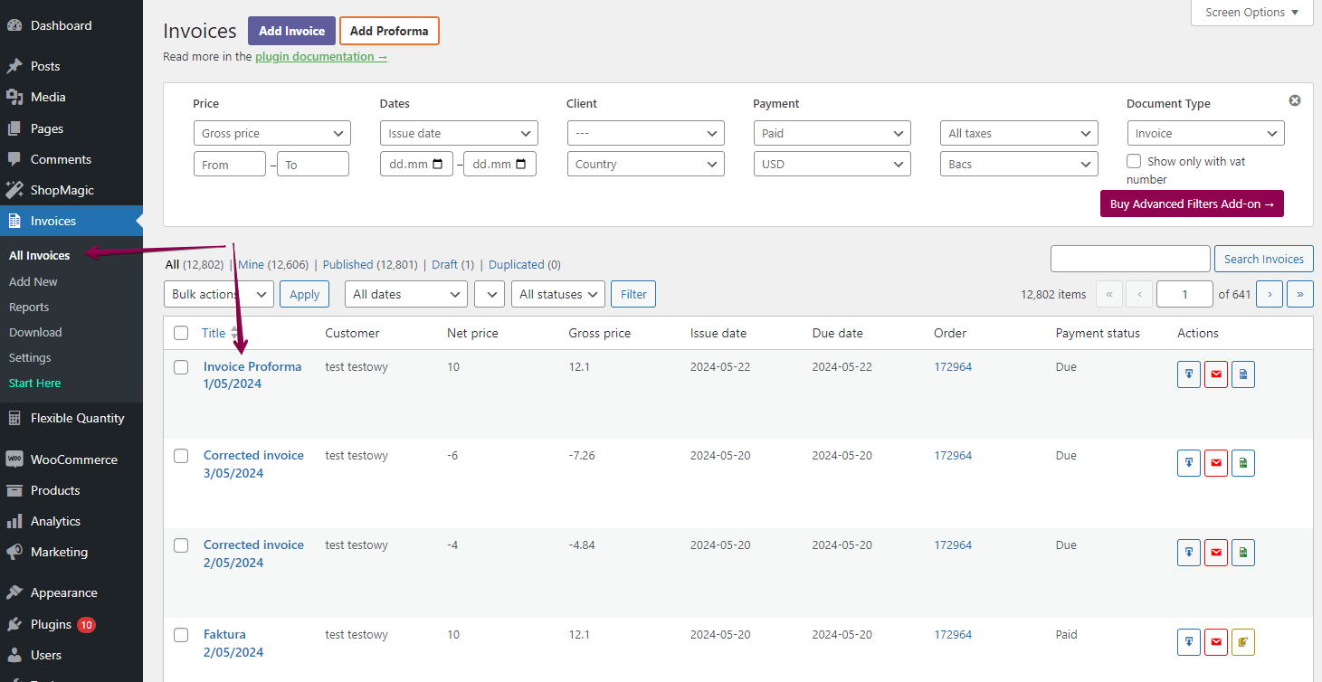Download the Faktura 2/05/2024 invoice
The width and height of the screenshot is (1322, 682).
click(x=1188, y=642)
